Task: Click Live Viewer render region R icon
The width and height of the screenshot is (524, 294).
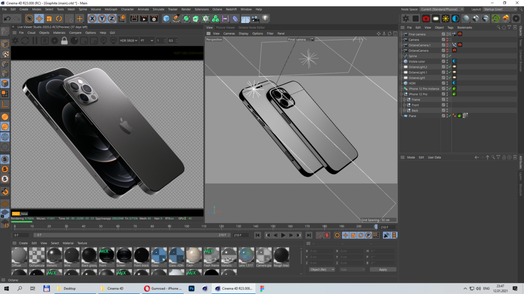Action: coord(44,41)
